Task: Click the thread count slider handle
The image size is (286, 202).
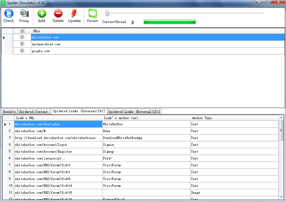Action: [x=107, y=13]
